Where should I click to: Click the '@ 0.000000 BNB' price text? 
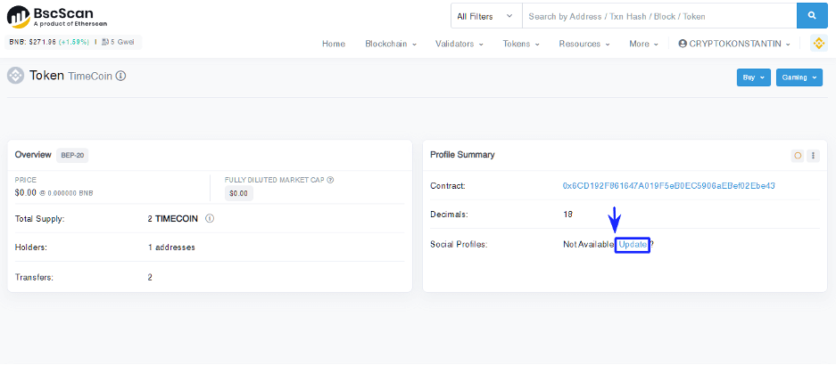point(66,193)
